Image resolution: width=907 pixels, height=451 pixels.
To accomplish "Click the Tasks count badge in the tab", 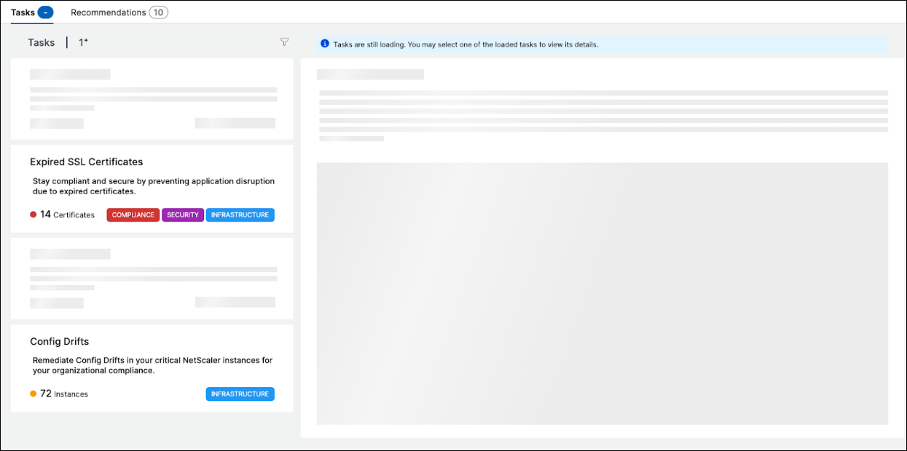I will 45,12.
